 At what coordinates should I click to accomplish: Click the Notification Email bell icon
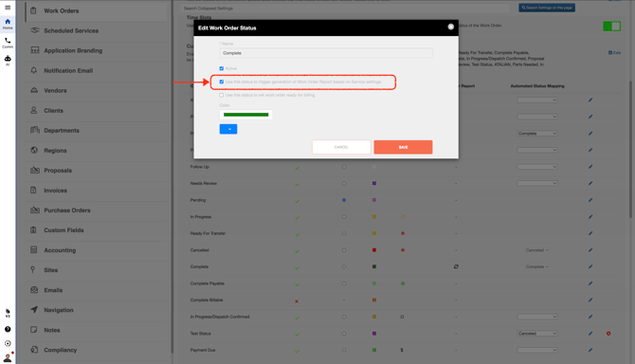point(34,70)
